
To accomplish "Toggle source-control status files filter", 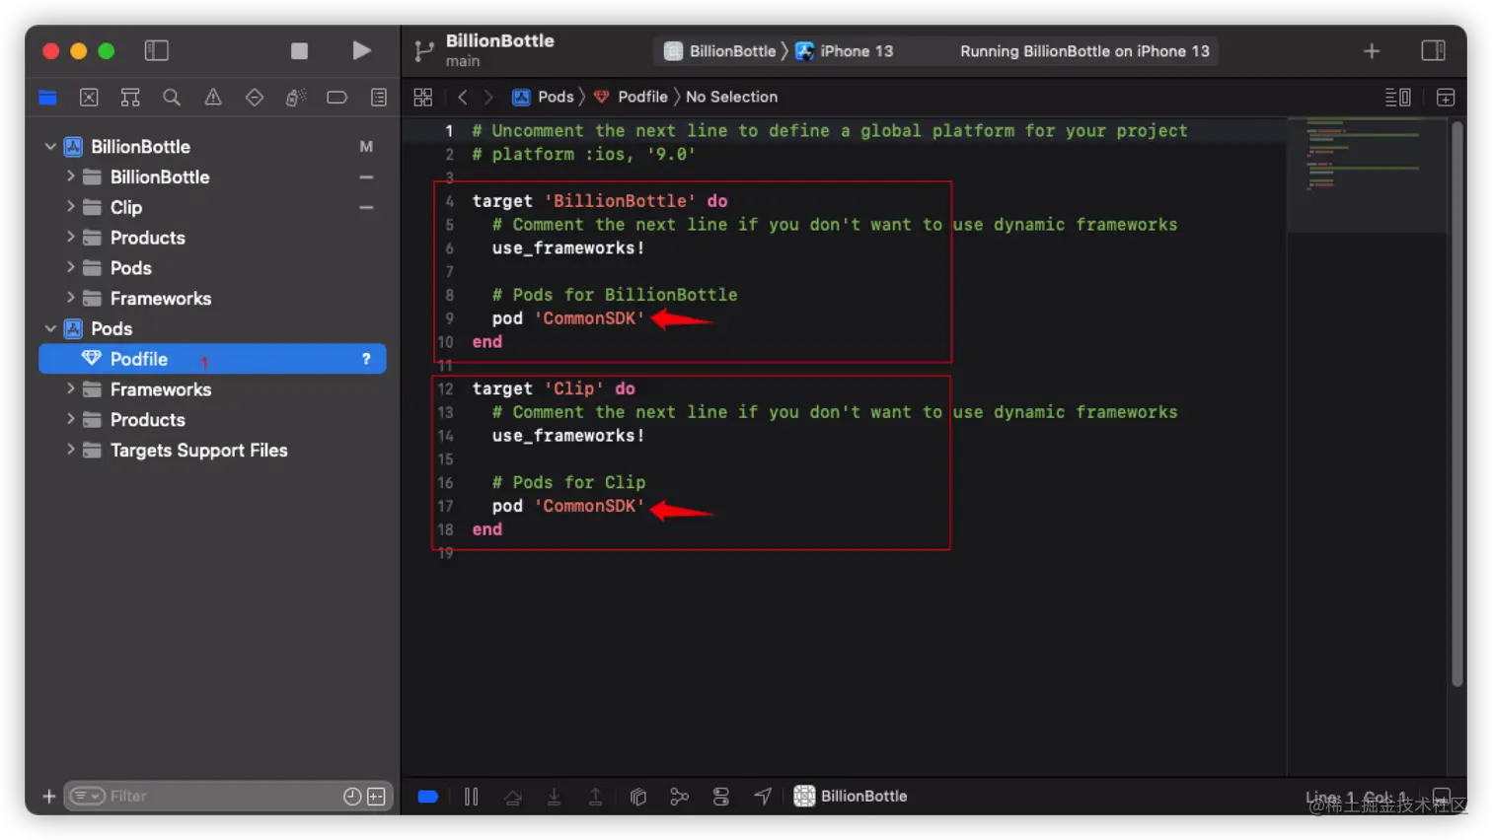I will (x=376, y=796).
